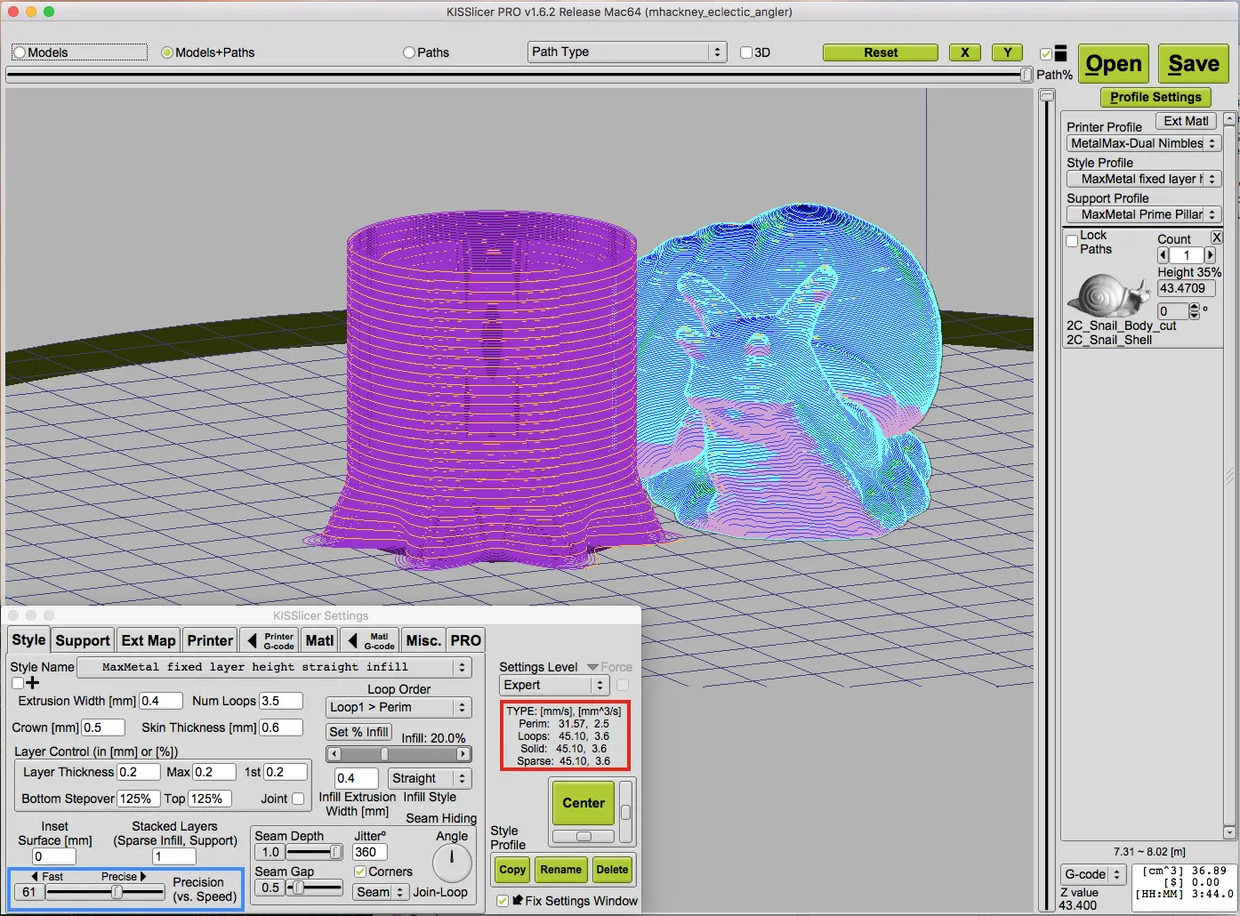Click the left arrow on Printer G-code tab

click(x=252, y=640)
